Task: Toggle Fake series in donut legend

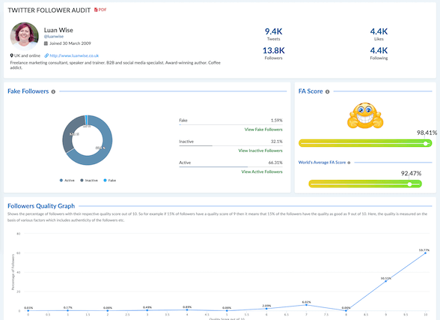Action: [x=110, y=181]
